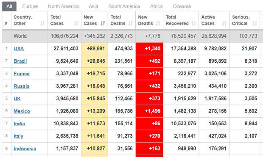
Task: Open the Brazil country link
Action: coord(20,61)
